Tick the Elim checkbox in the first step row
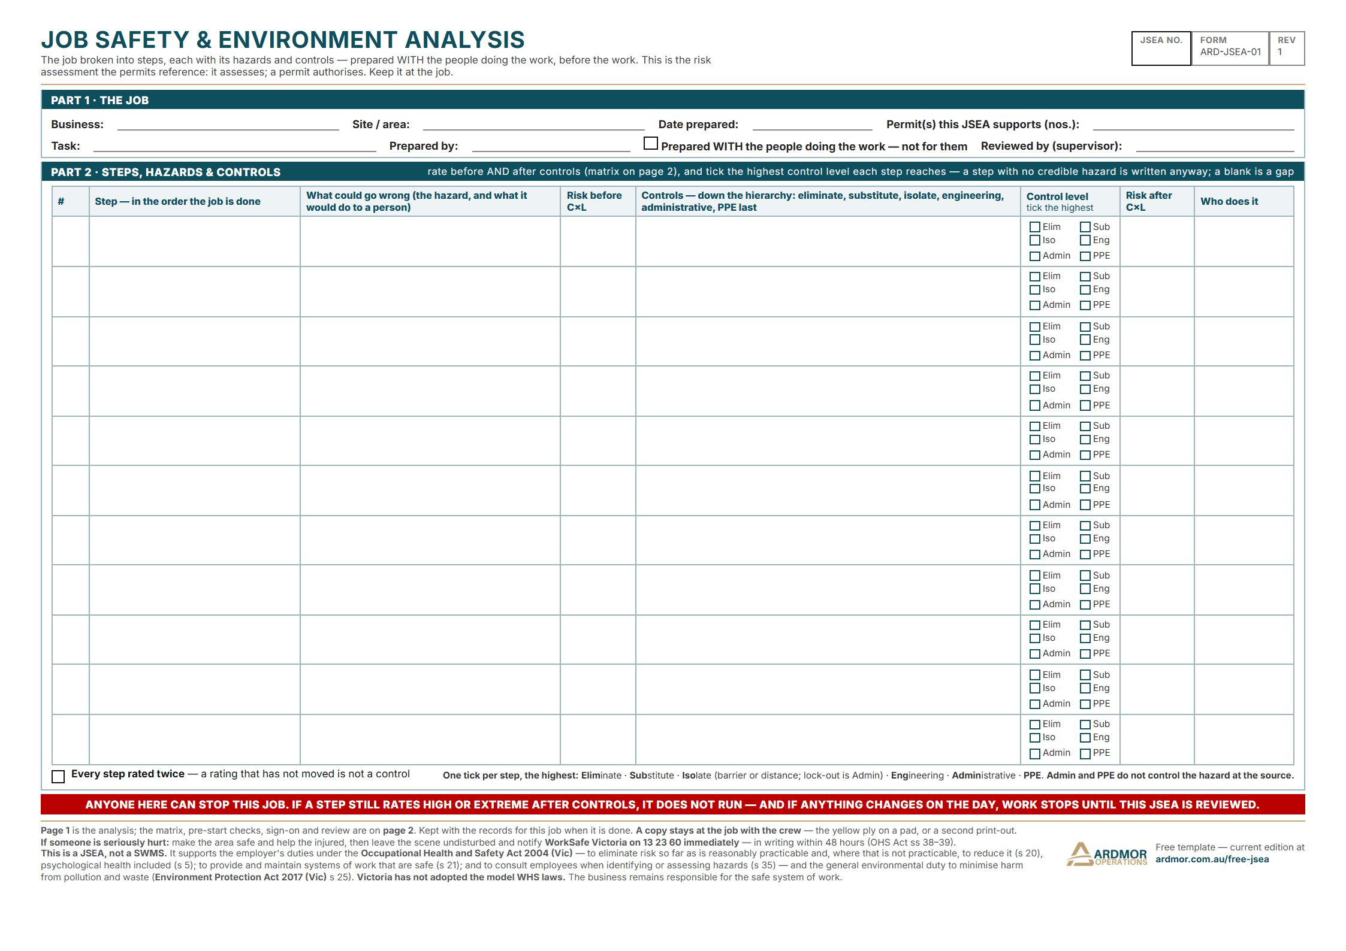Image resolution: width=1346 pixels, height=951 pixels. tap(1035, 228)
